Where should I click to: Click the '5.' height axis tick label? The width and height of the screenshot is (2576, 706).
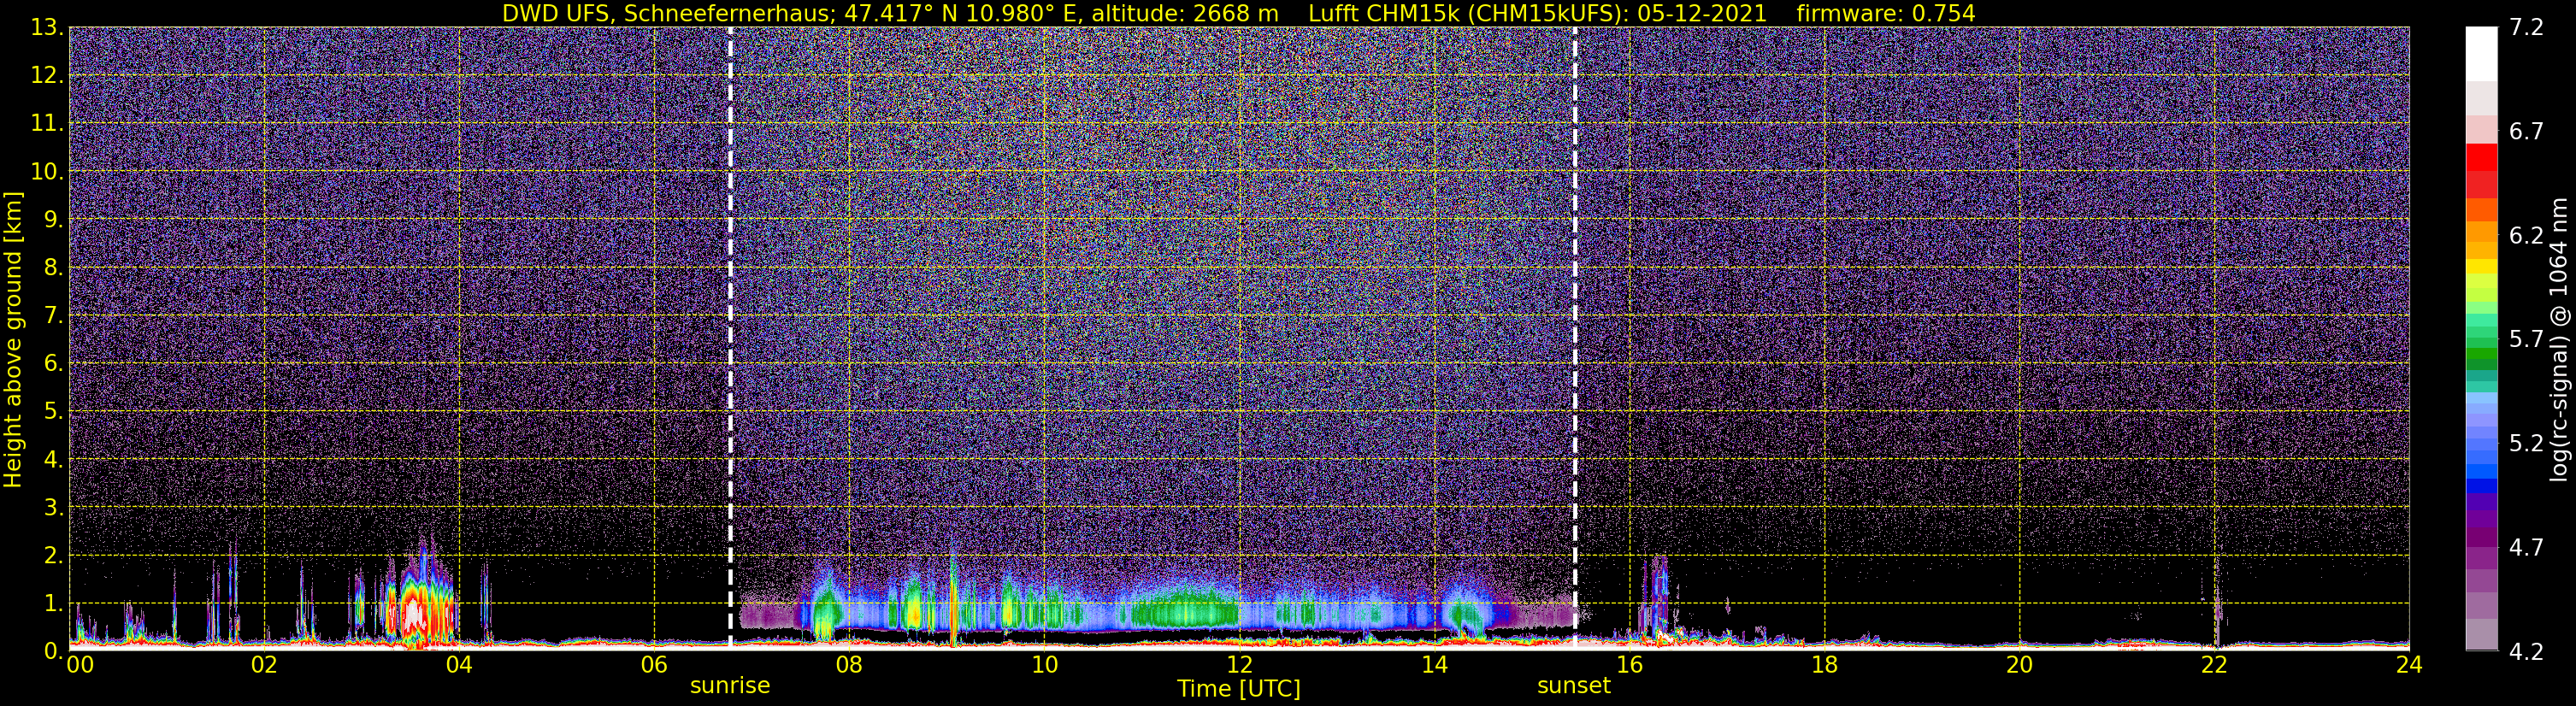coord(53,412)
